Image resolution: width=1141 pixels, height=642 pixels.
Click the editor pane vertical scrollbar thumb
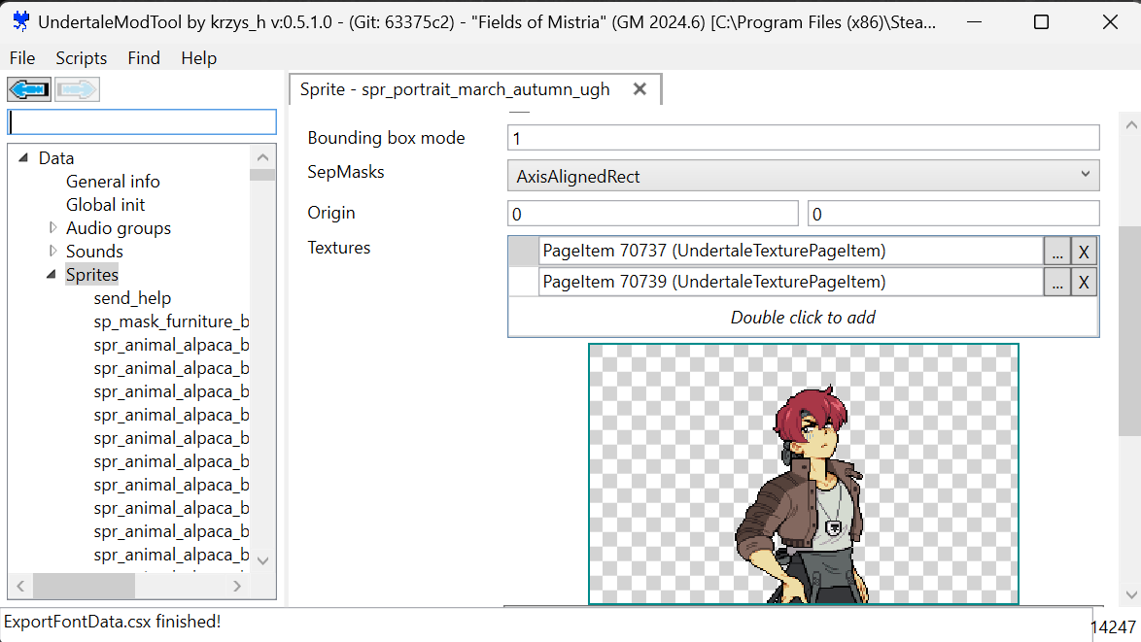click(1131, 331)
